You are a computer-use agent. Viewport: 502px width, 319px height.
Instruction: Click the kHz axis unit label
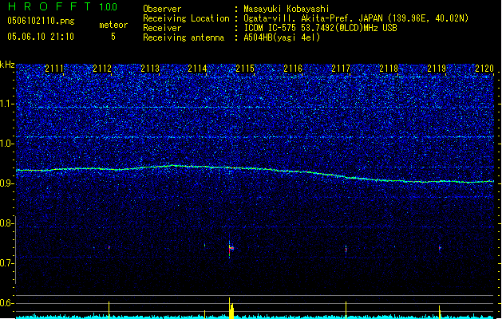[x=7, y=65]
